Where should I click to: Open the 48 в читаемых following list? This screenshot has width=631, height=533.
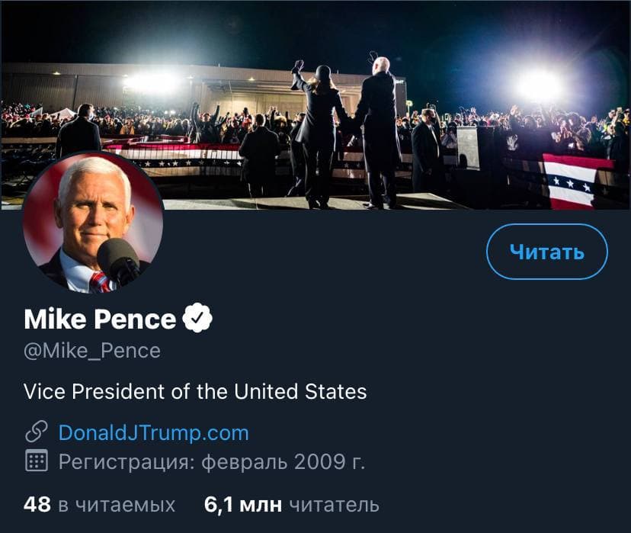(99, 504)
